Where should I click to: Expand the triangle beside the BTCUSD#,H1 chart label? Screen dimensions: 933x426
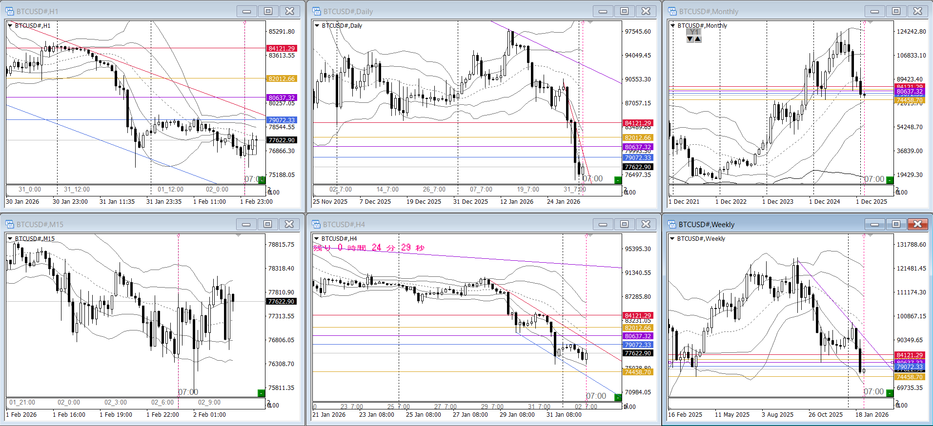(10, 26)
